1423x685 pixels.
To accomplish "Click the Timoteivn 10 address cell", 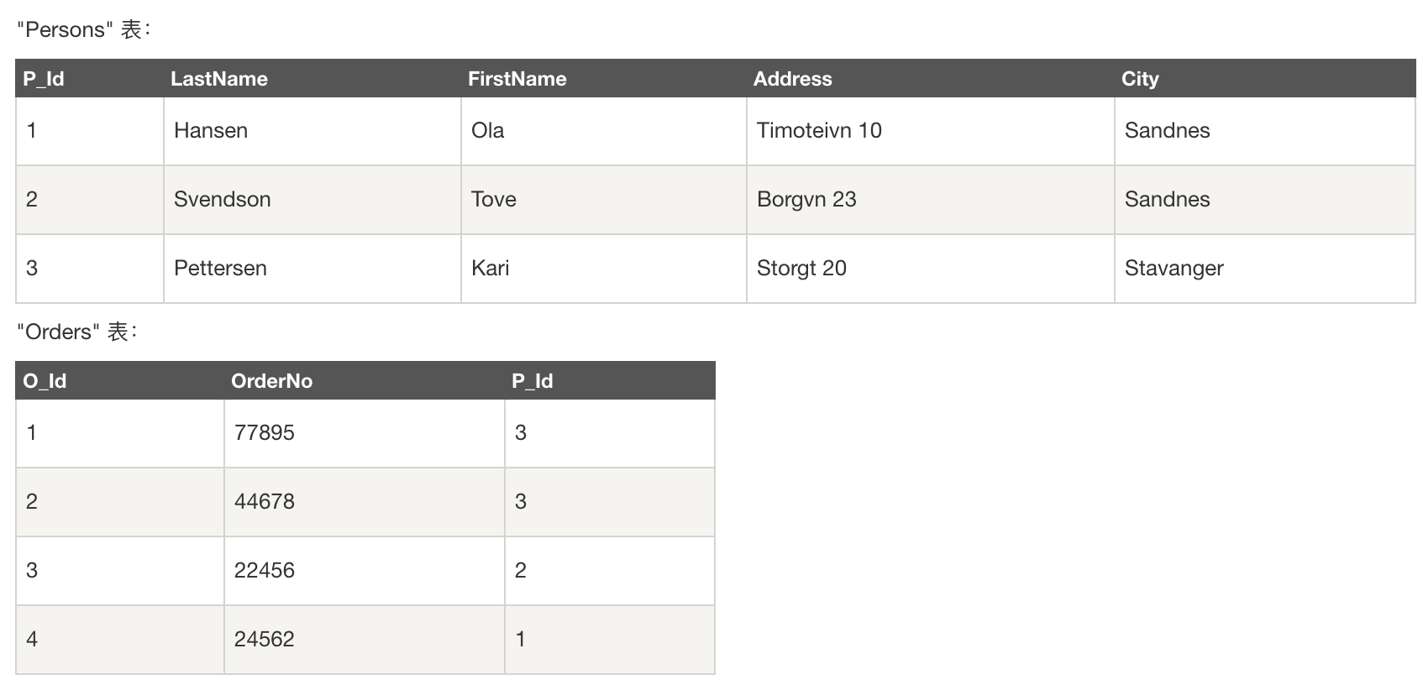I will (x=819, y=131).
